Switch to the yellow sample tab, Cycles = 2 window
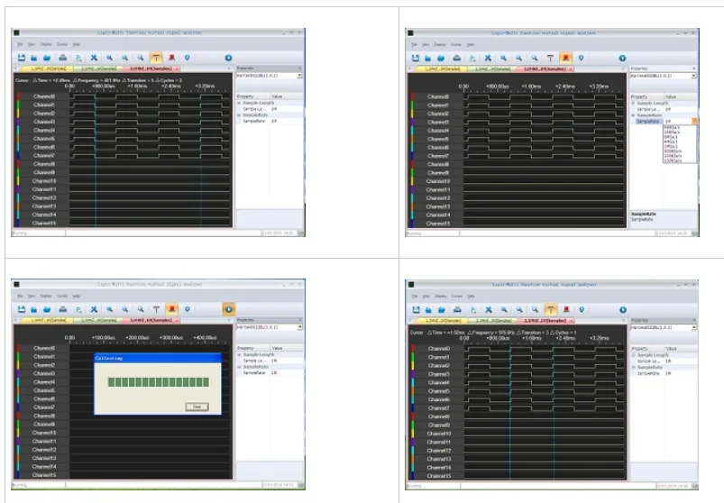Screen dimensions: 724x503 pos(48,69)
